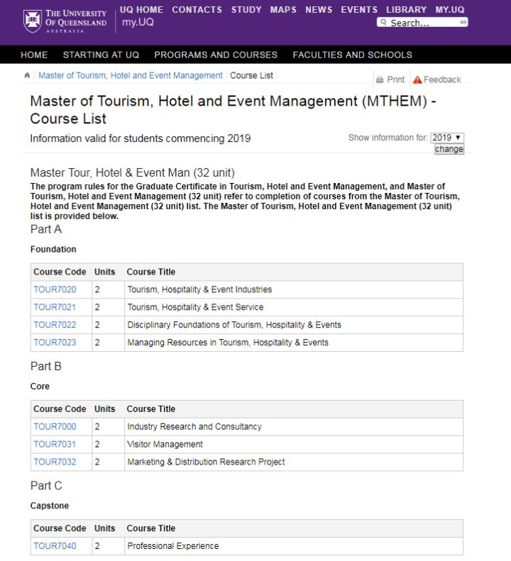Click the printer icon

pos(380,79)
